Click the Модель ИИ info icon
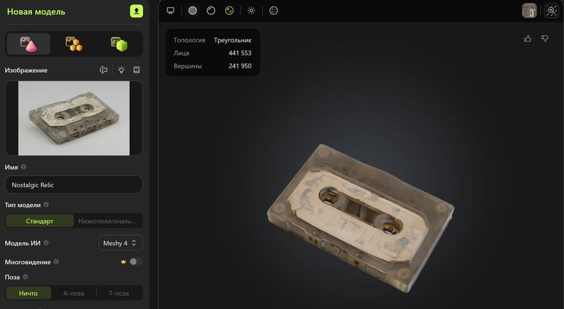Viewport: 564px width, 309px height. tap(46, 243)
